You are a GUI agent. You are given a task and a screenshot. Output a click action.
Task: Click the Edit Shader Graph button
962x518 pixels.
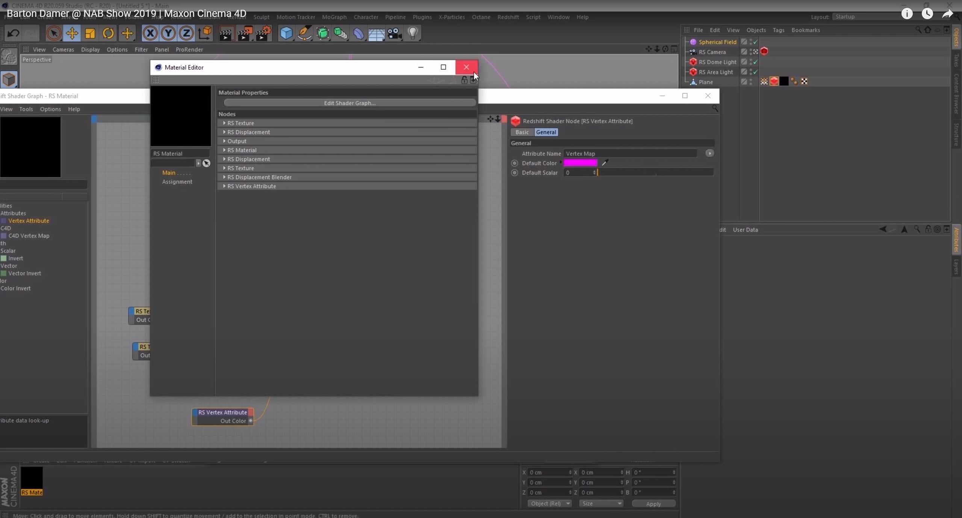point(349,103)
